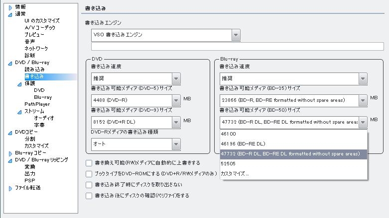Expand the ファイル転送 tree node

10,188
